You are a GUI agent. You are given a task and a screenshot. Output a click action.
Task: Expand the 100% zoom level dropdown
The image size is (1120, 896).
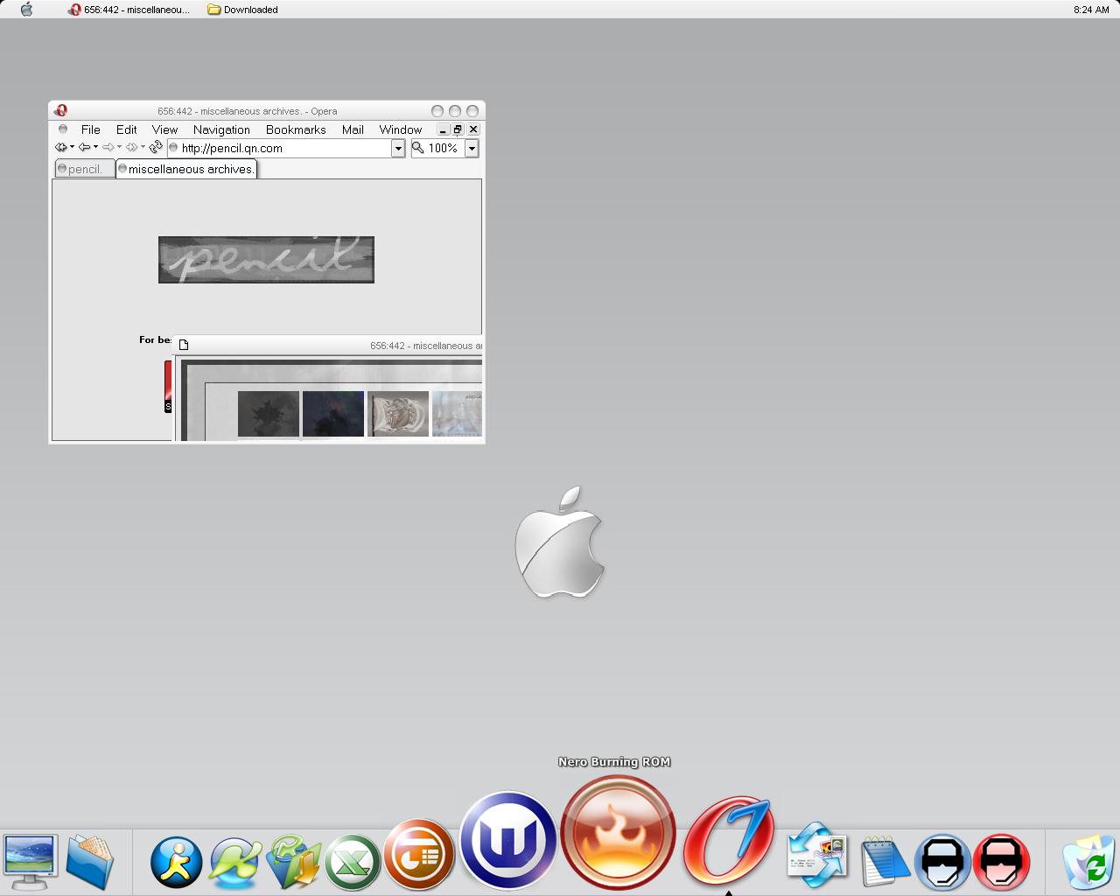point(472,148)
